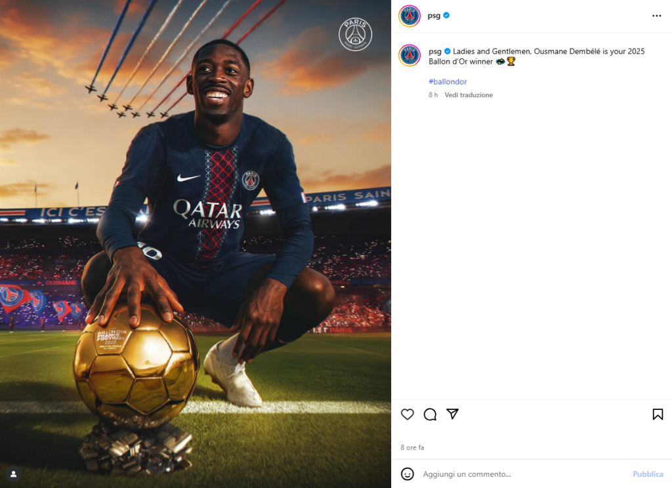Click Vedi traduzione to translate caption
672x488 pixels.
click(x=469, y=95)
